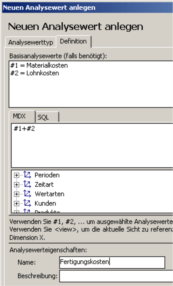
Task: Click into the Name input field
Action: click(112, 262)
